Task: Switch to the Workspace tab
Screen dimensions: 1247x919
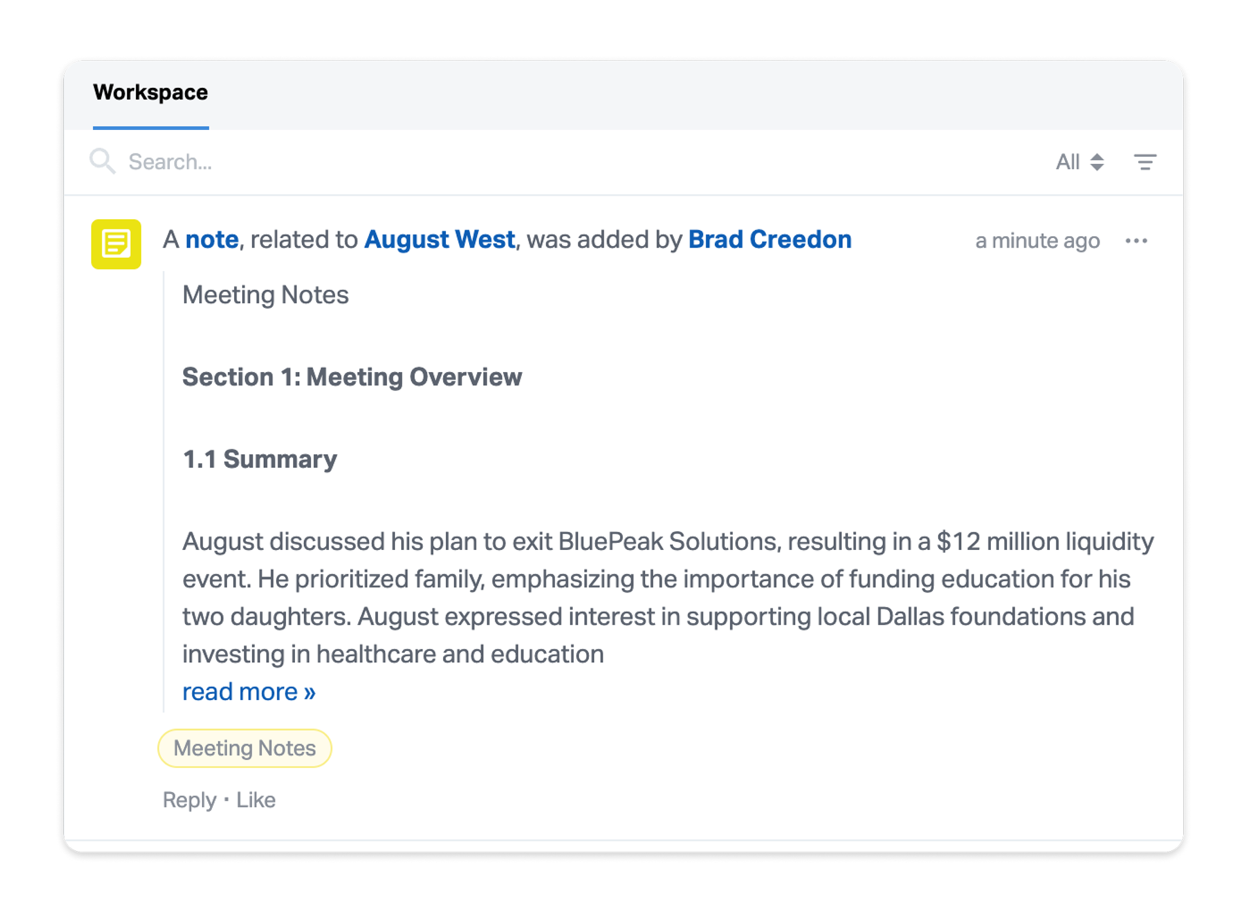Action: pos(150,92)
